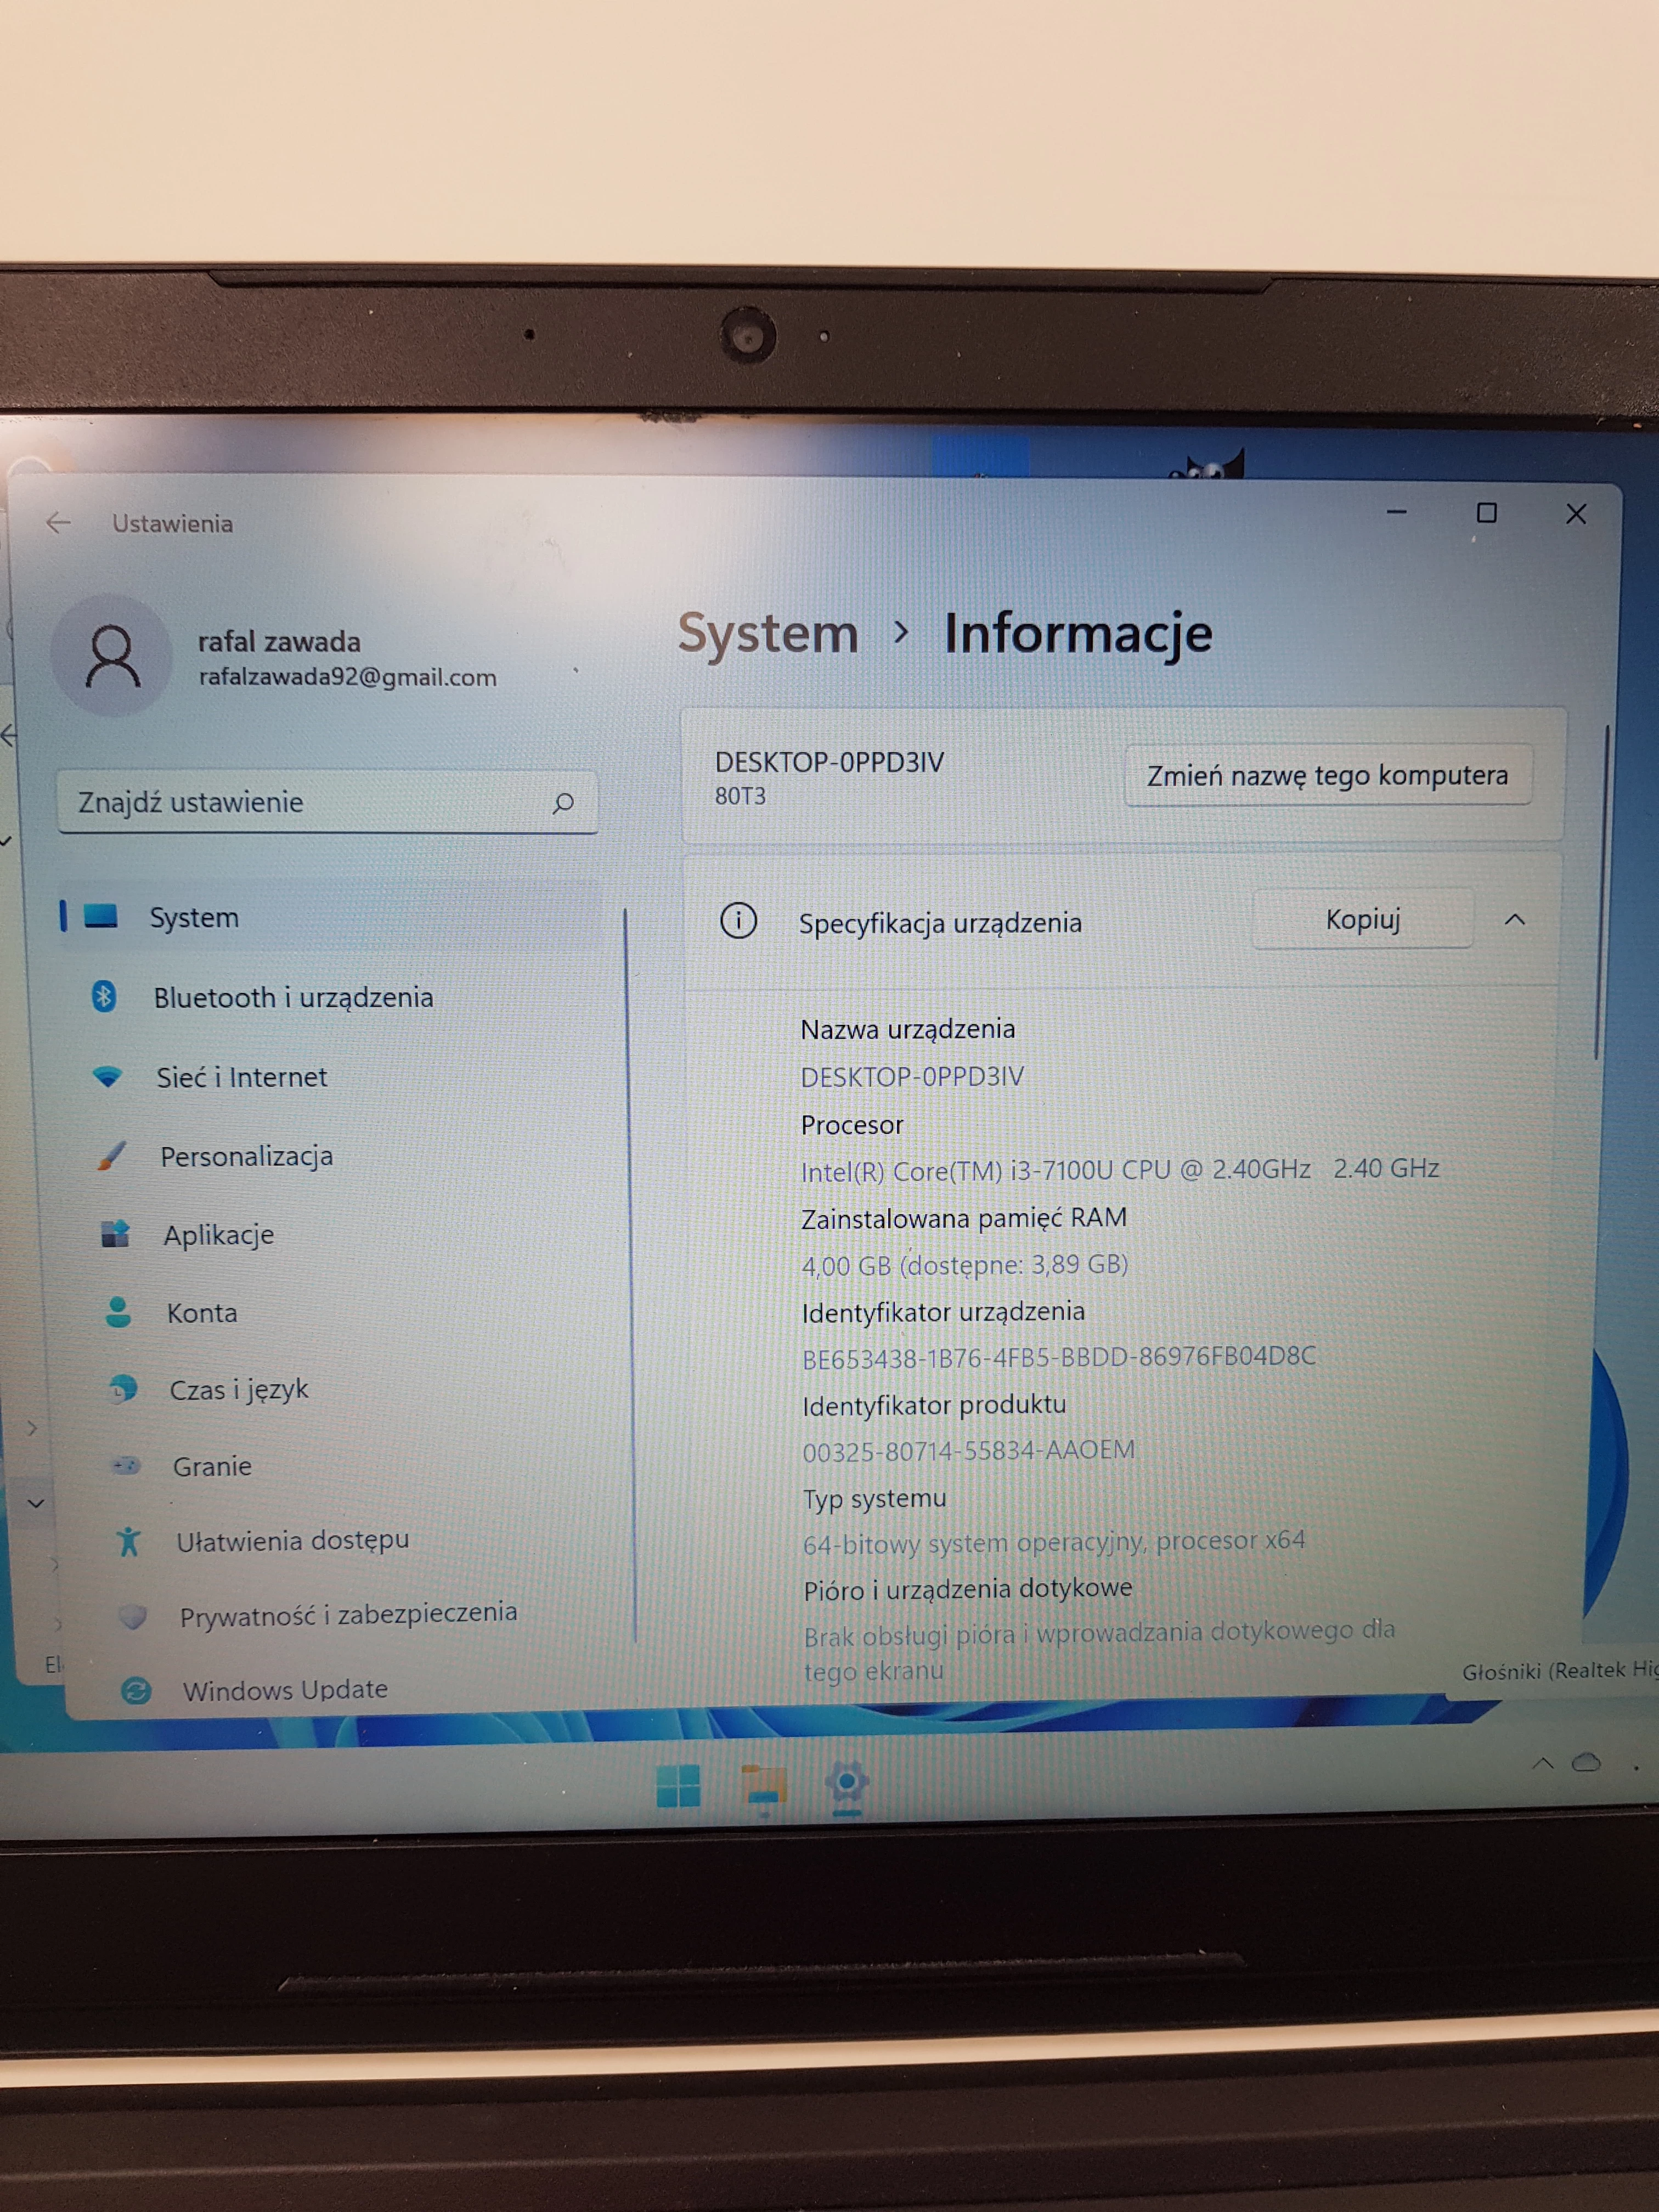
Task: Click in the Znajdź ustawienie search field
Action: click(327, 802)
